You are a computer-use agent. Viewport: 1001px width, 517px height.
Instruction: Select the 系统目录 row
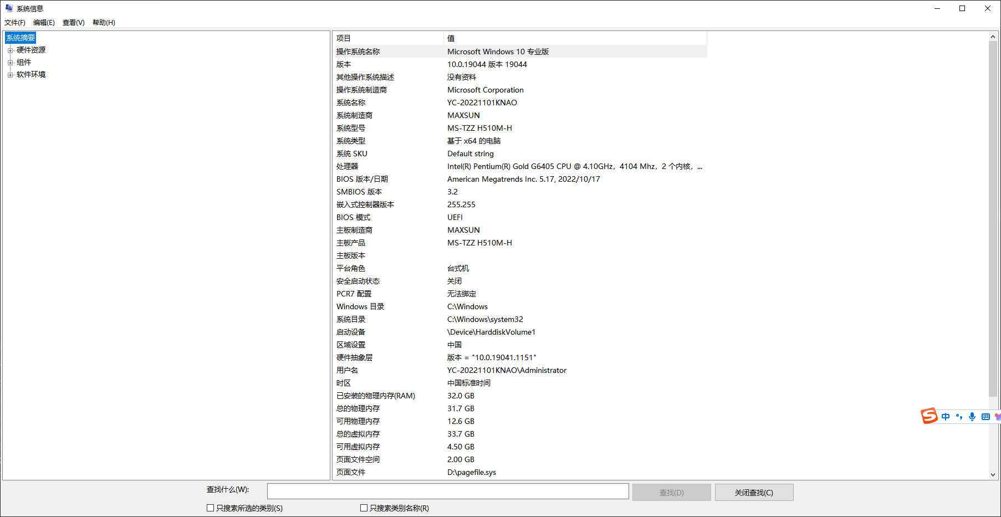520,319
